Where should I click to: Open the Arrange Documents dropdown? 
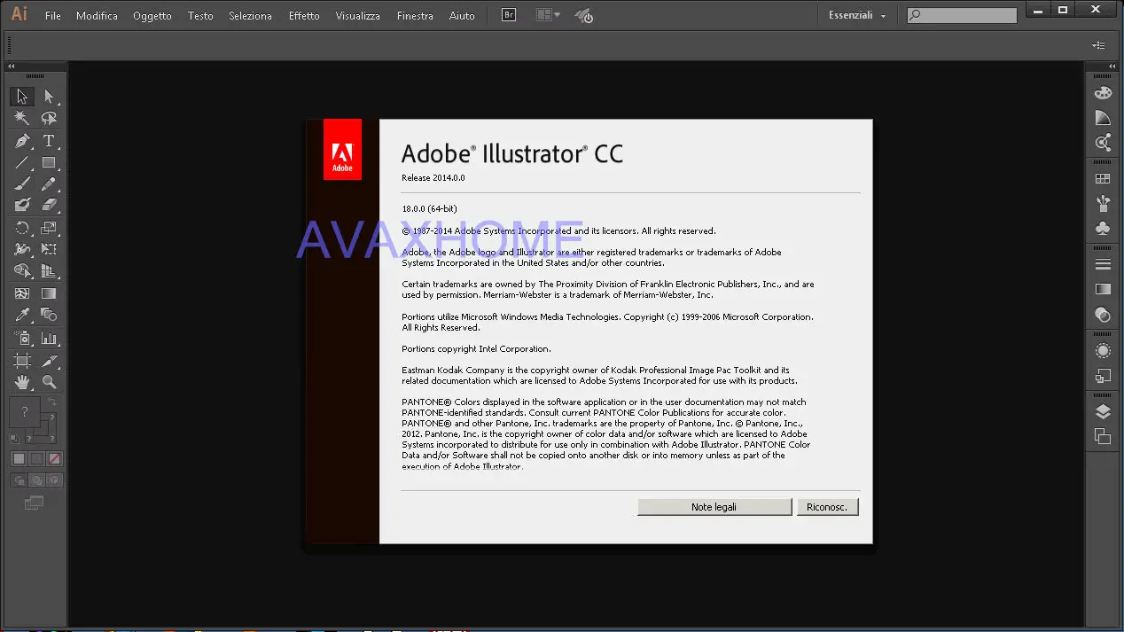coord(548,15)
